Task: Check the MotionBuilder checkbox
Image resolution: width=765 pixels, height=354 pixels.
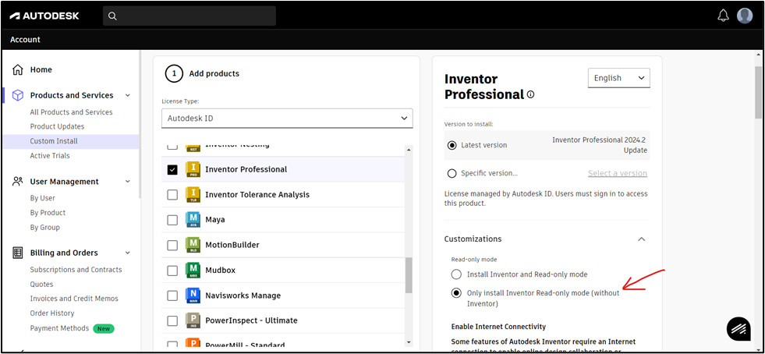Action: point(172,245)
